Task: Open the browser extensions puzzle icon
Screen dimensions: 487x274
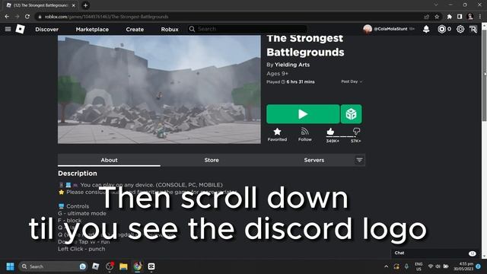Action: (x=450, y=17)
